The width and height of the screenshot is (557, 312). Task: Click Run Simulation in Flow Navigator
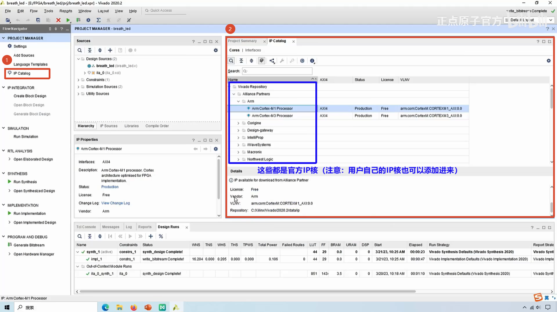pyautogui.click(x=26, y=136)
